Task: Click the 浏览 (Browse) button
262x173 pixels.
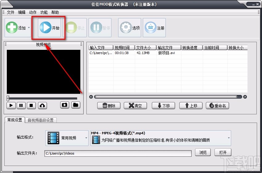Action: pyautogui.click(x=203, y=152)
